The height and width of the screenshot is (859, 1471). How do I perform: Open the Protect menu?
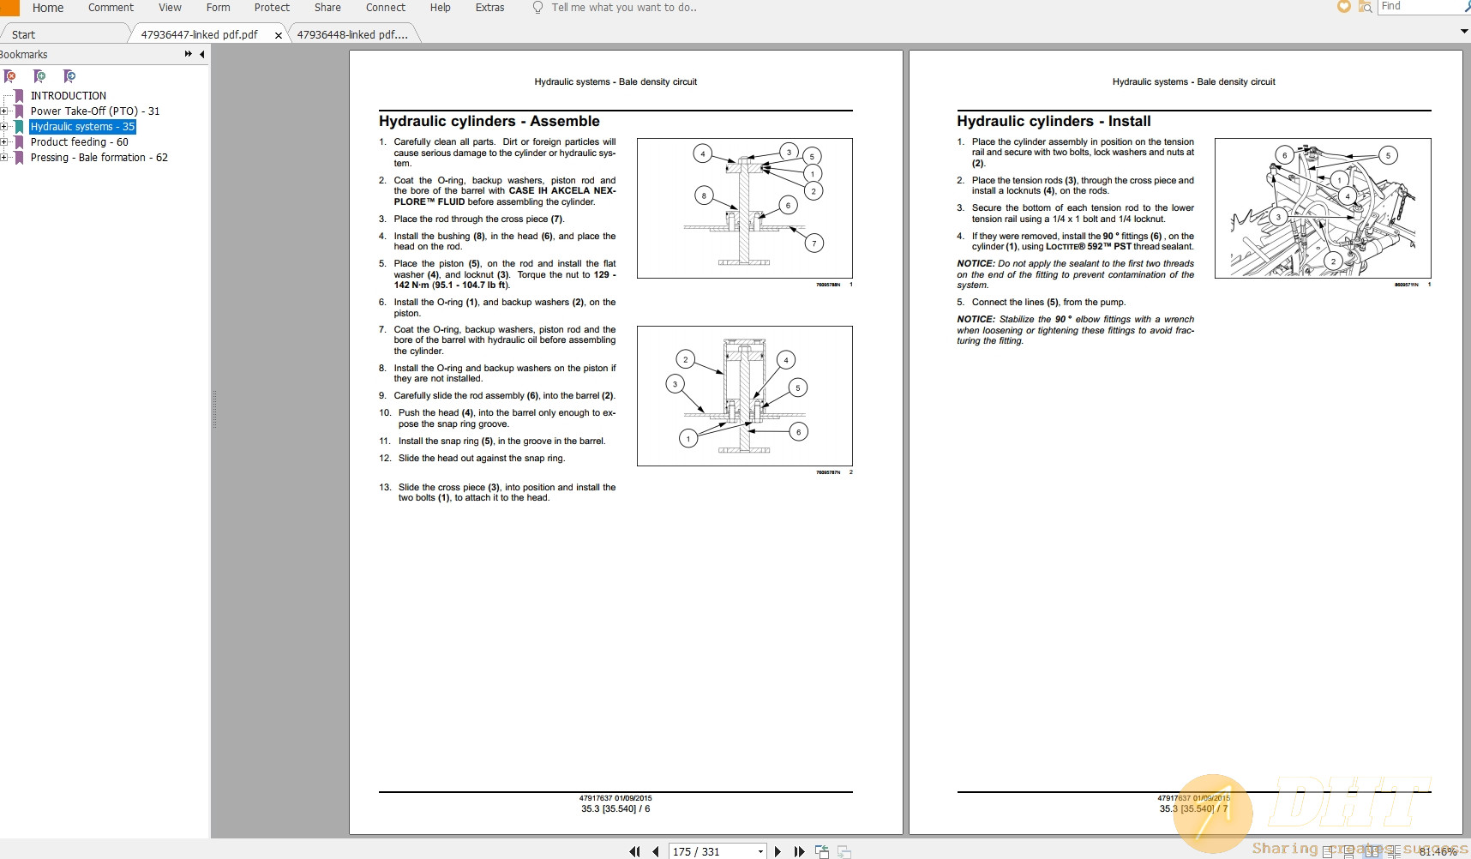coord(272,8)
